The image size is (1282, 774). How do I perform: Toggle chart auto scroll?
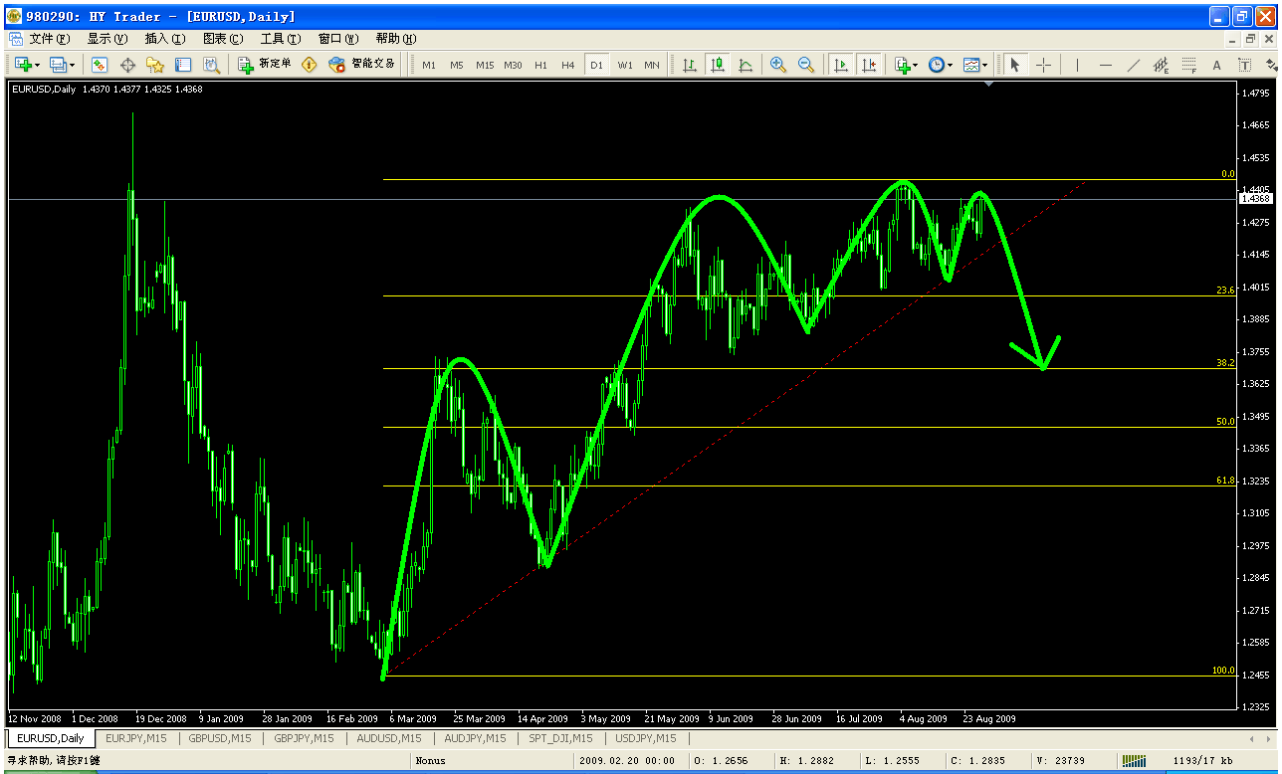(841, 65)
